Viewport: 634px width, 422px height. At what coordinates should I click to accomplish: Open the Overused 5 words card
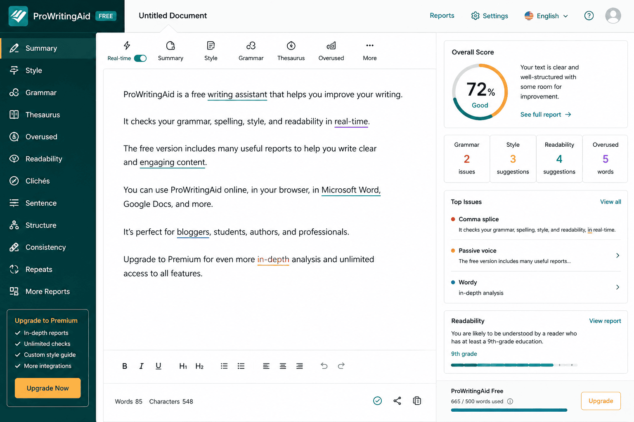[606, 159]
